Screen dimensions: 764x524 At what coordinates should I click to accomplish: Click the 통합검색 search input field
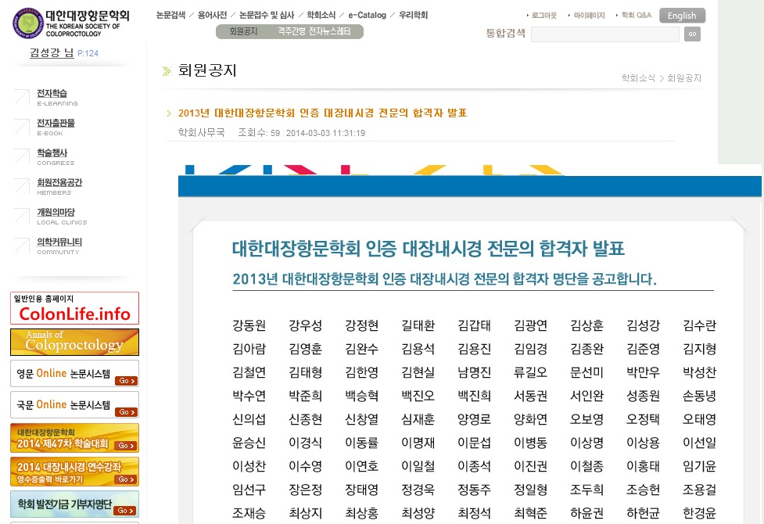click(604, 34)
